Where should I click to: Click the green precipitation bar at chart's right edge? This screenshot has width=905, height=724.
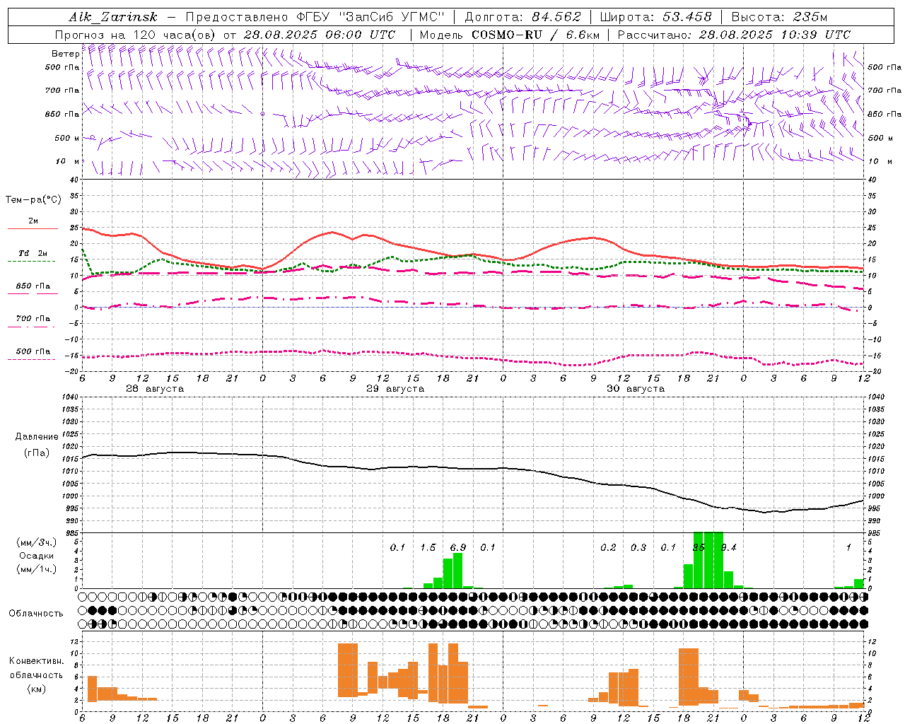[x=858, y=583]
